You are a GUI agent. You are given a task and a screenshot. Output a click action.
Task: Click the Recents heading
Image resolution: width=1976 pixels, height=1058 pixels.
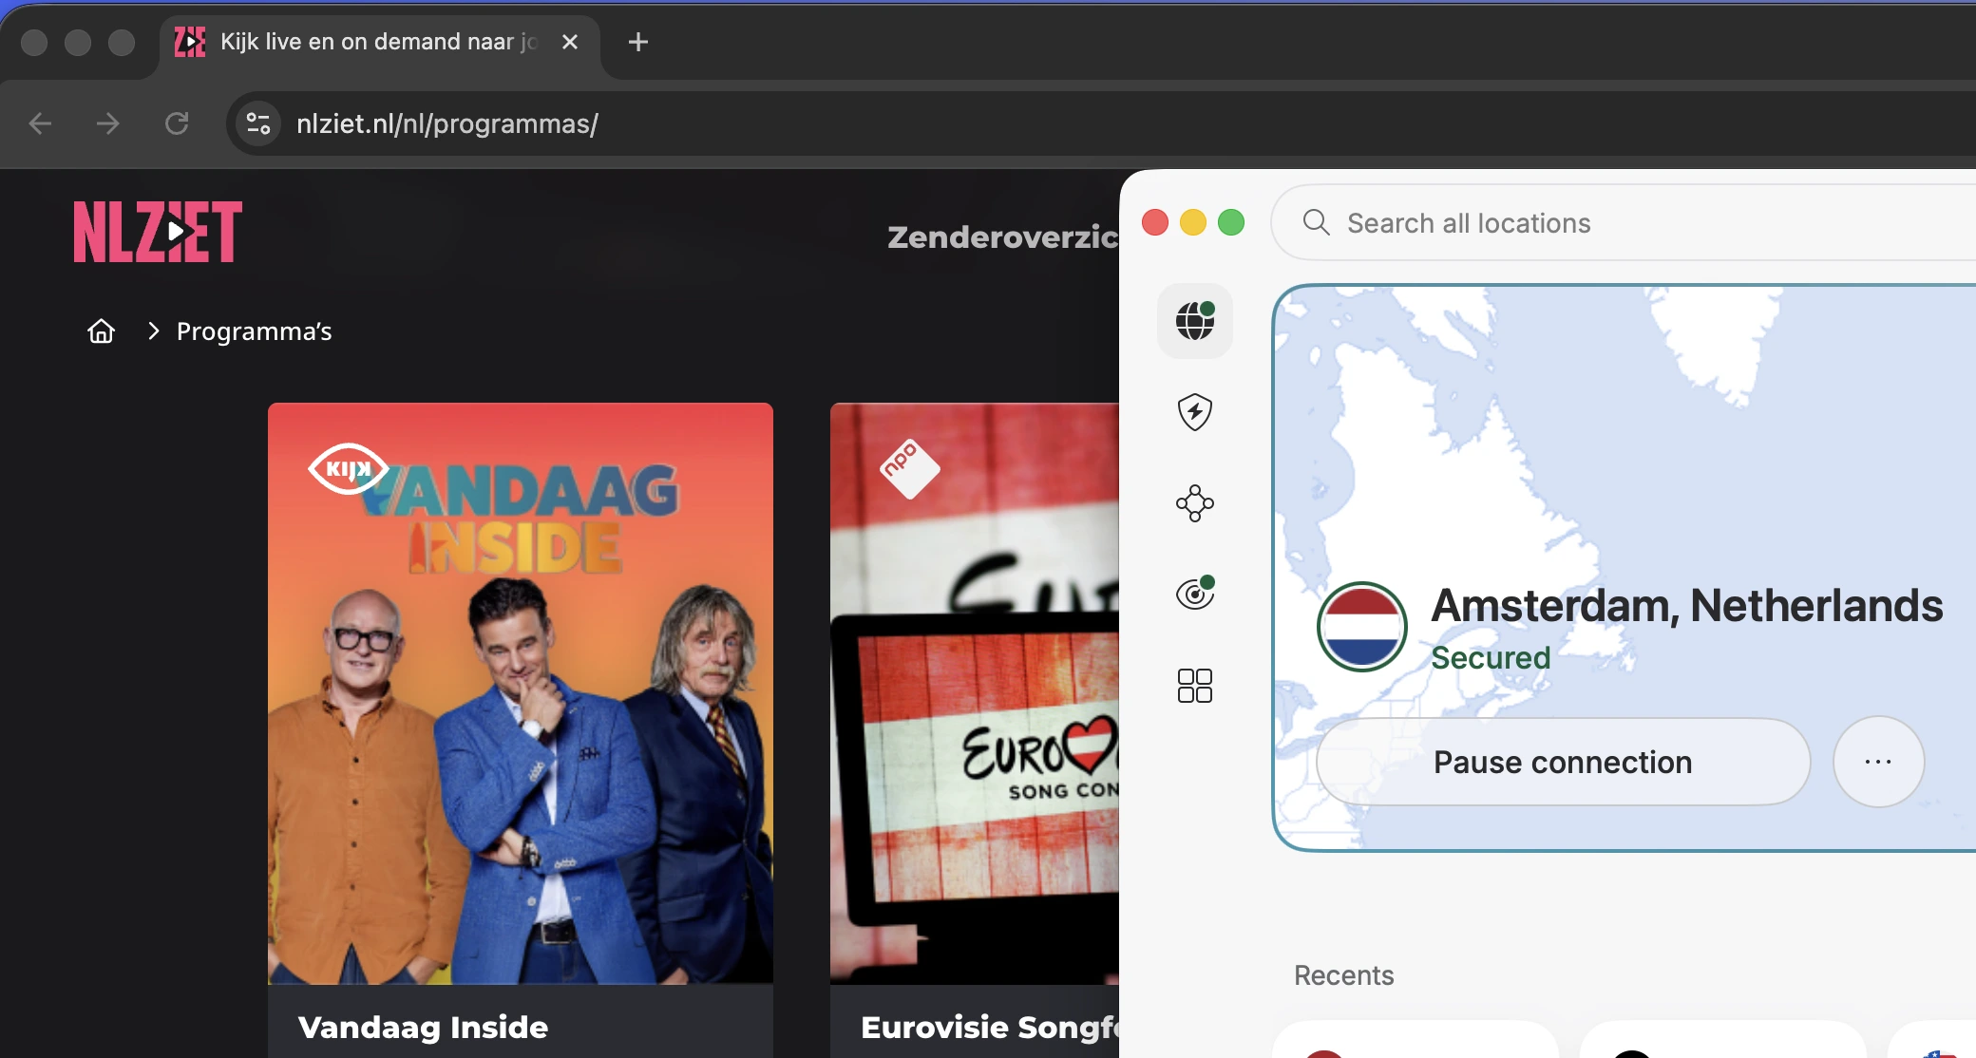[x=1344, y=975]
